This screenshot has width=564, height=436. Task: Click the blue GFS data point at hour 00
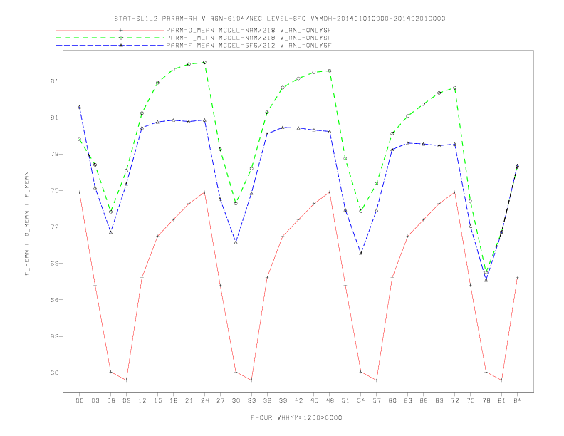pos(80,107)
